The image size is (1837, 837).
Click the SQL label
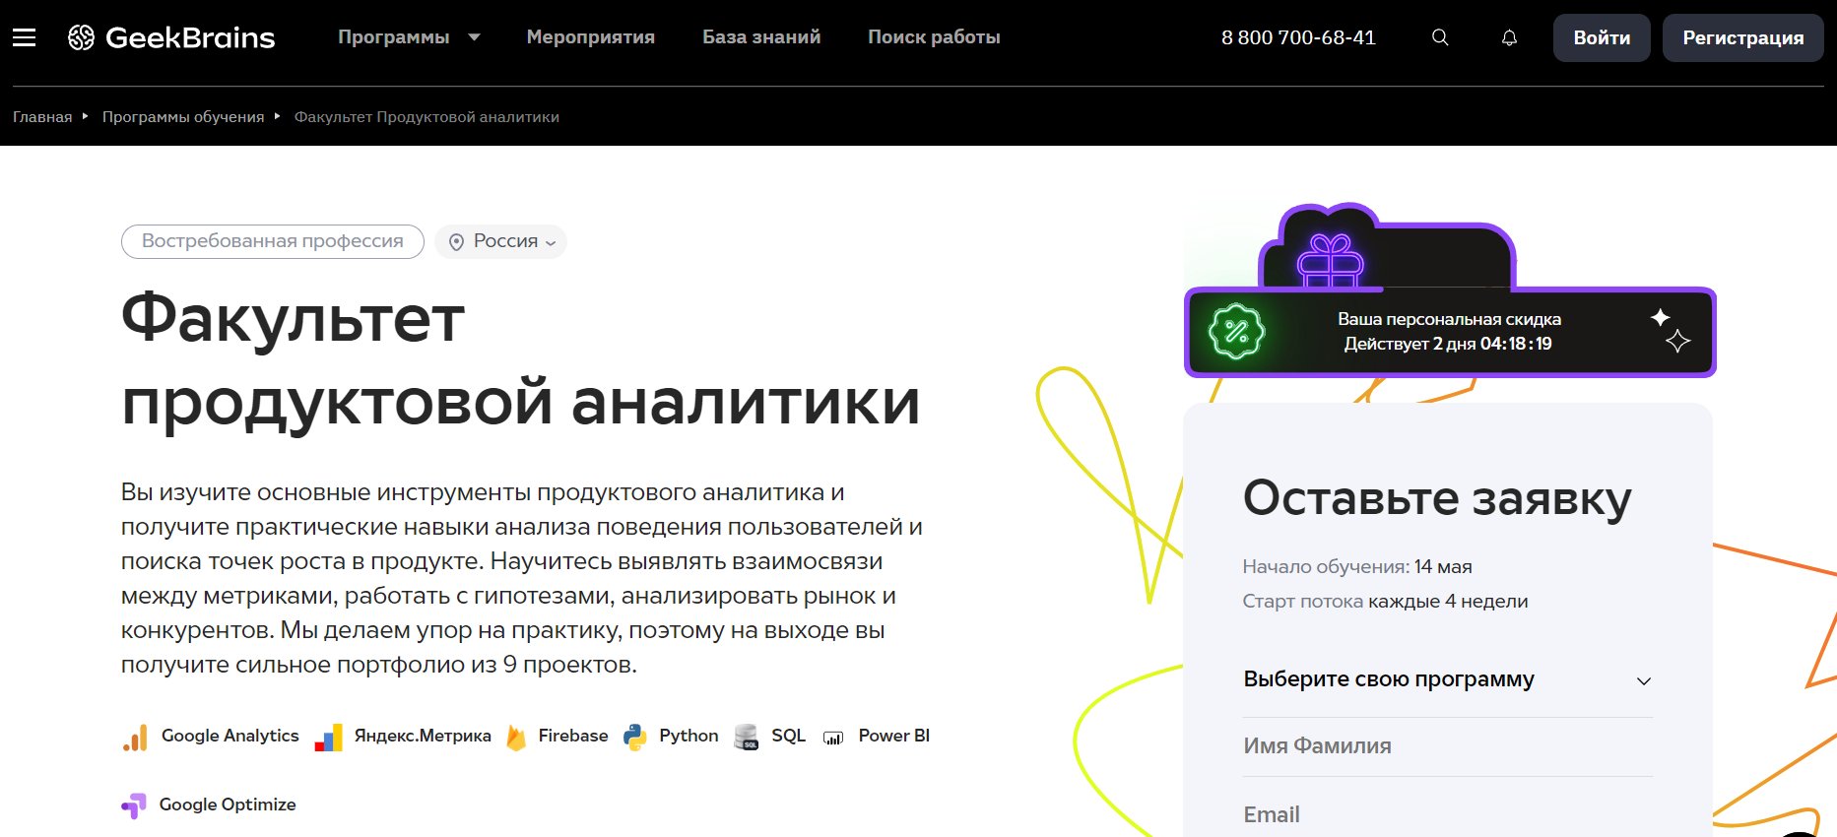click(788, 736)
